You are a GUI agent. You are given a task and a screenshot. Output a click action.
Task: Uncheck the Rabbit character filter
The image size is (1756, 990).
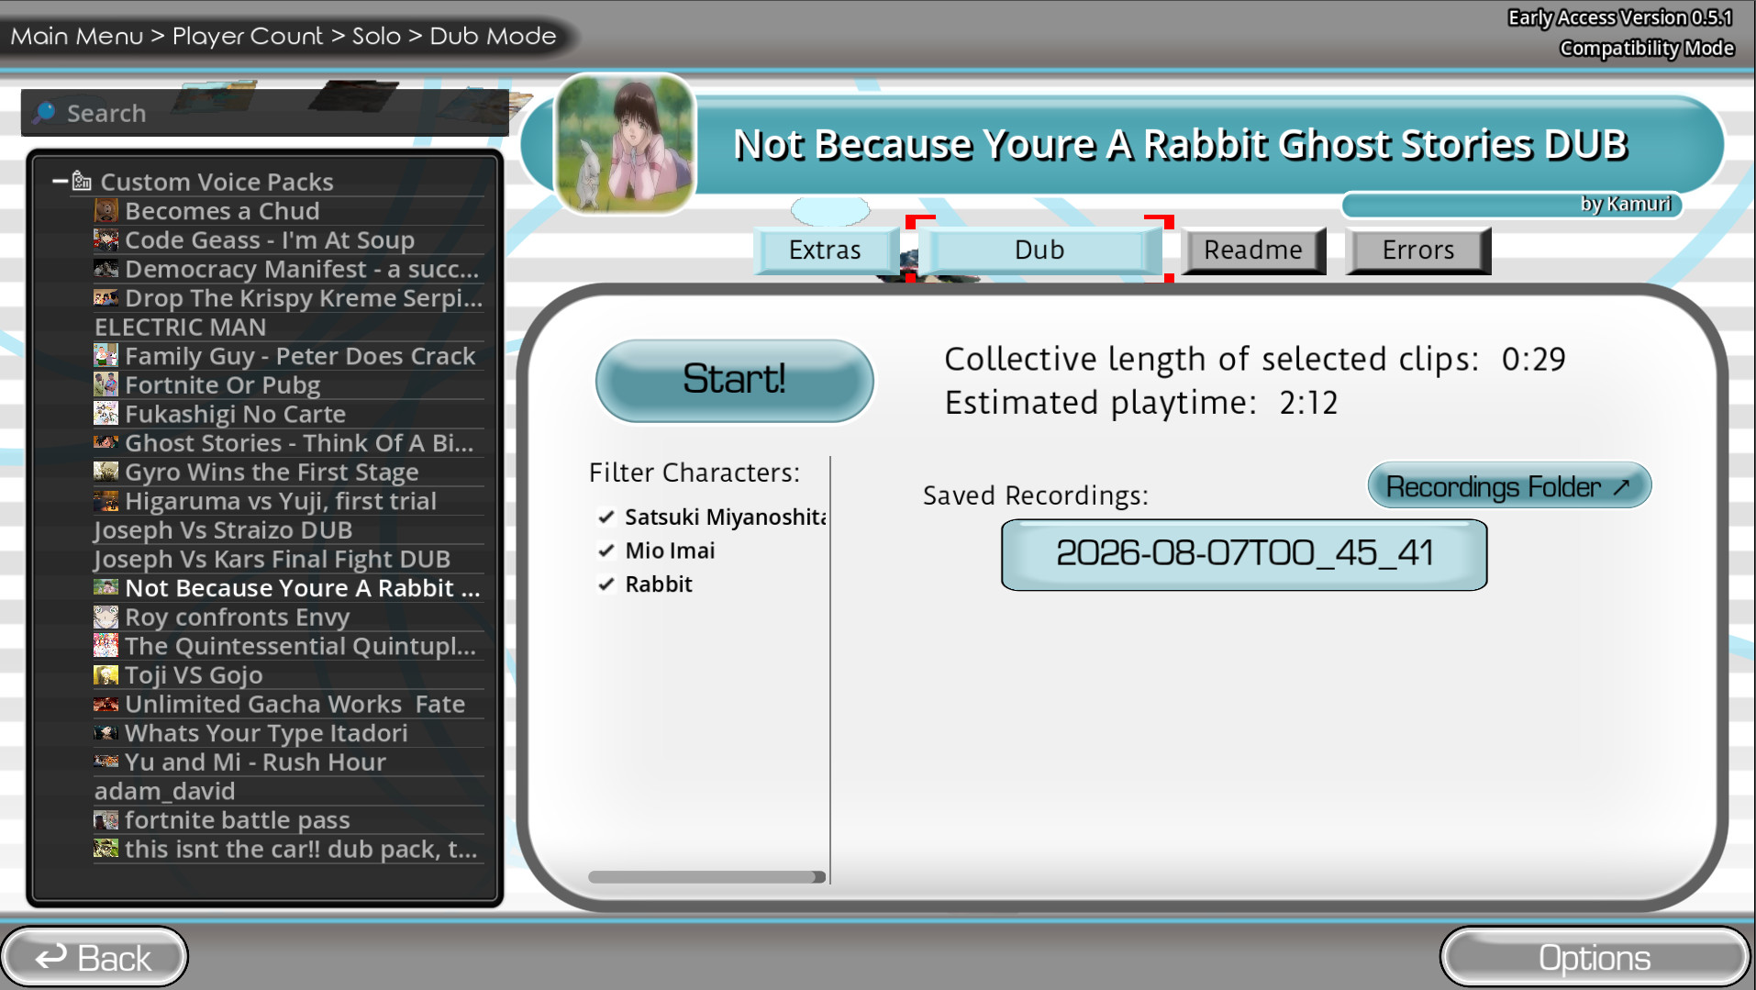(x=606, y=584)
